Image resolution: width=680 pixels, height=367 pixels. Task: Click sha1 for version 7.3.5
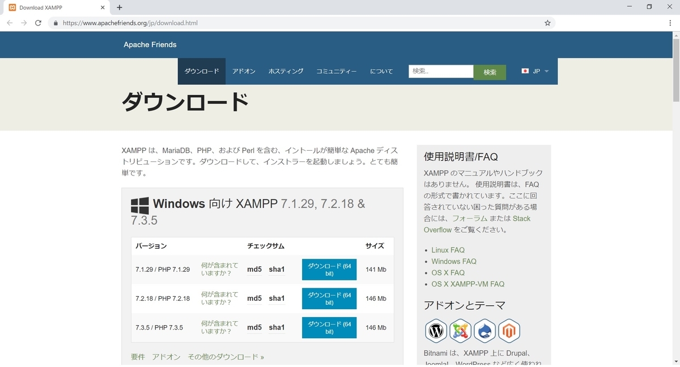[x=277, y=327]
